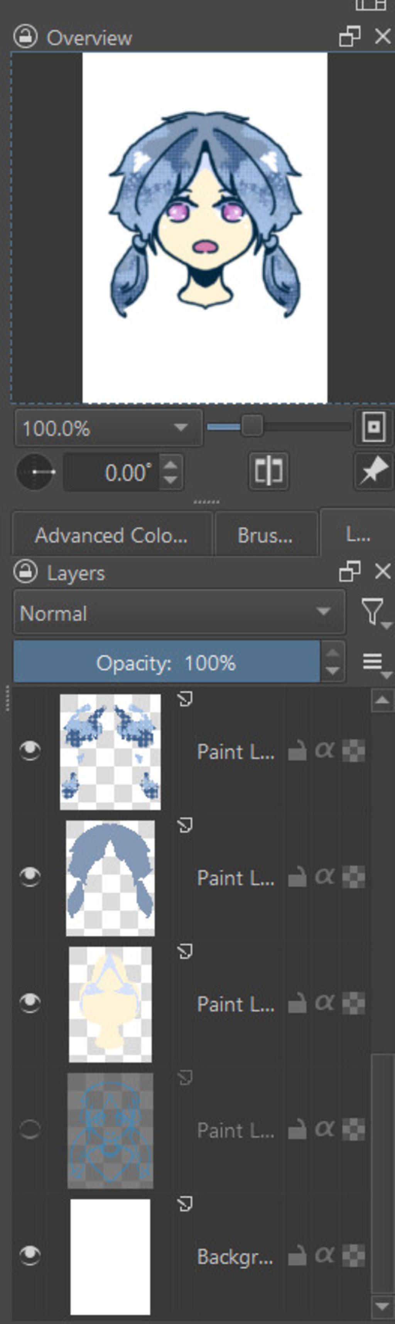This screenshot has height=1324, width=395.
Task: Hide the top hair shading layer
Action: 30,751
